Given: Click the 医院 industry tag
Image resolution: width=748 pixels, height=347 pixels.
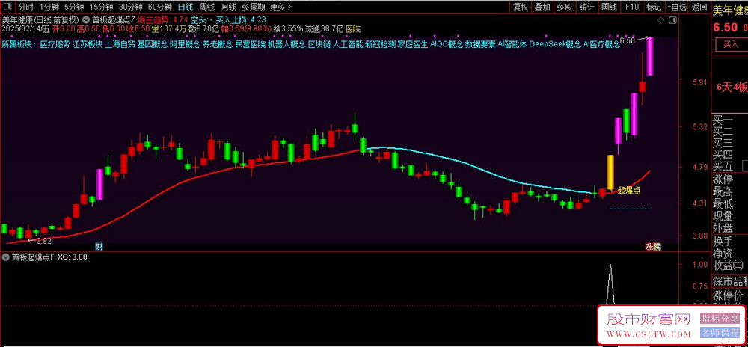Looking at the screenshot, I should point(354,28).
